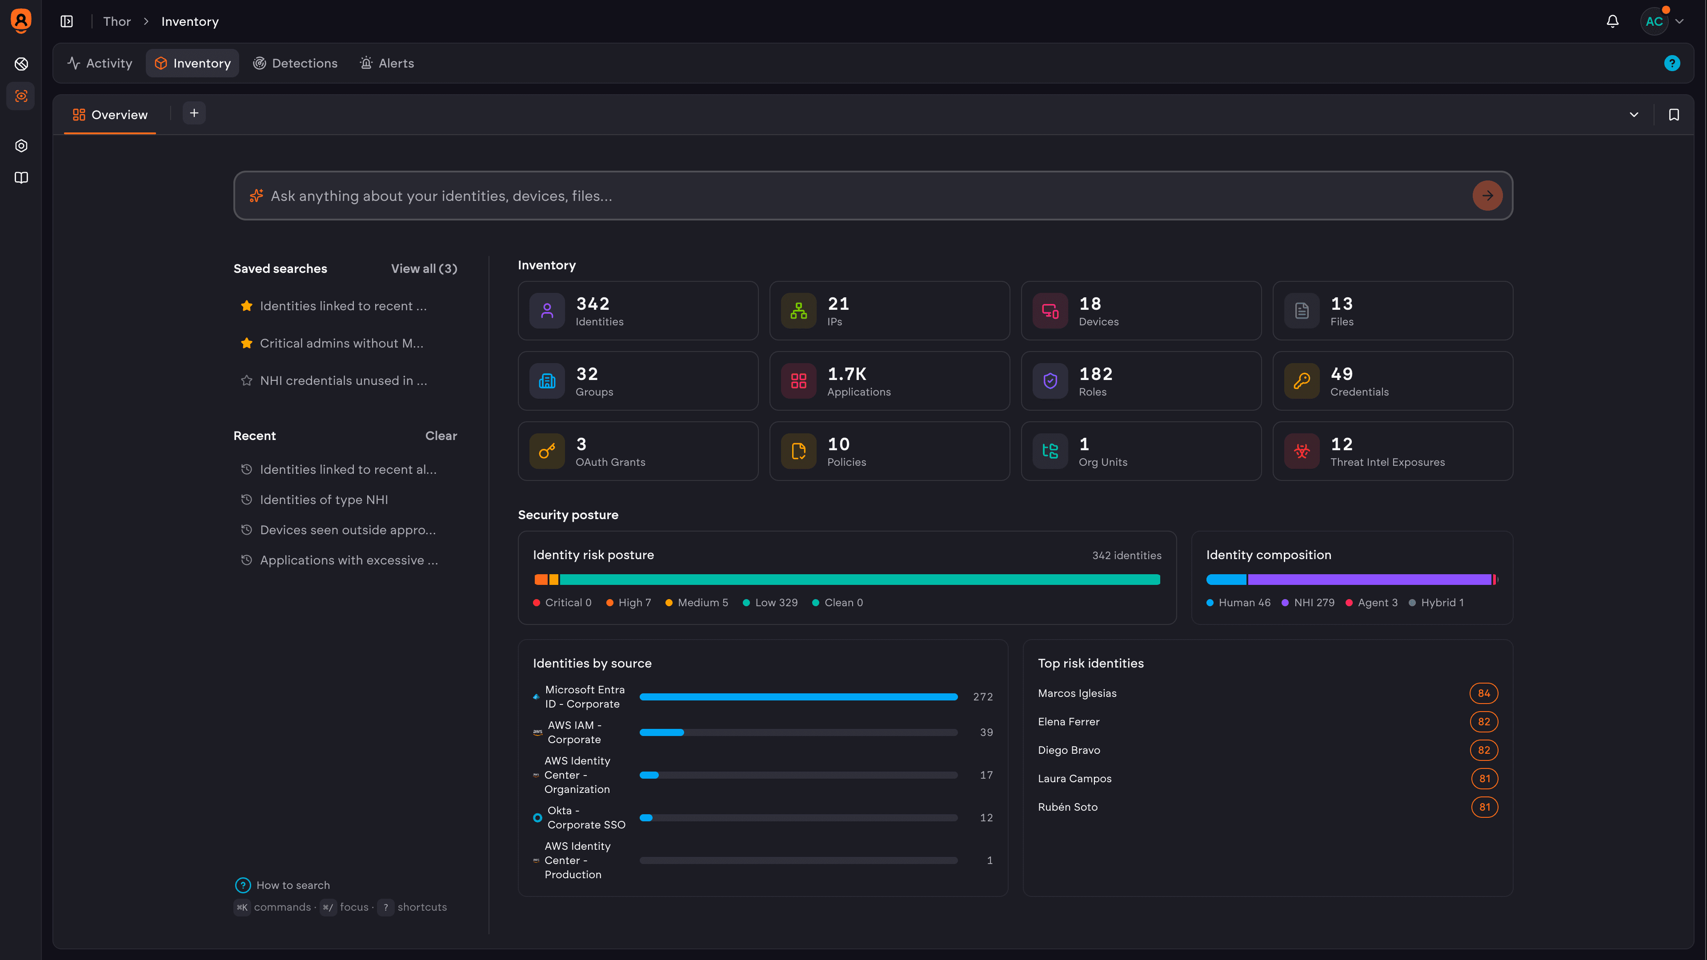The height and width of the screenshot is (960, 1707).
Task: Click the purple NHI composition bar segment
Action: coord(1369,580)
